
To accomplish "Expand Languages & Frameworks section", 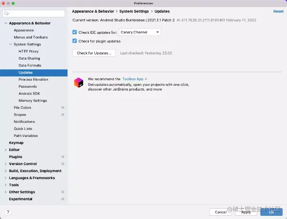I will coord(6,178).
